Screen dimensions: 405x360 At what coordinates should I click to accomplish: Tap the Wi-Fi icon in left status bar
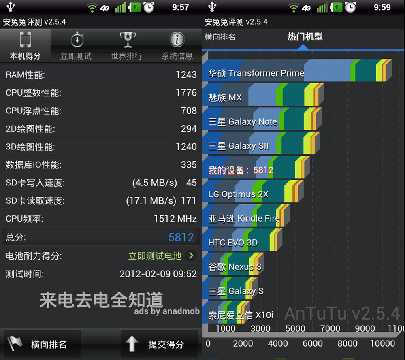coord(92,7)
